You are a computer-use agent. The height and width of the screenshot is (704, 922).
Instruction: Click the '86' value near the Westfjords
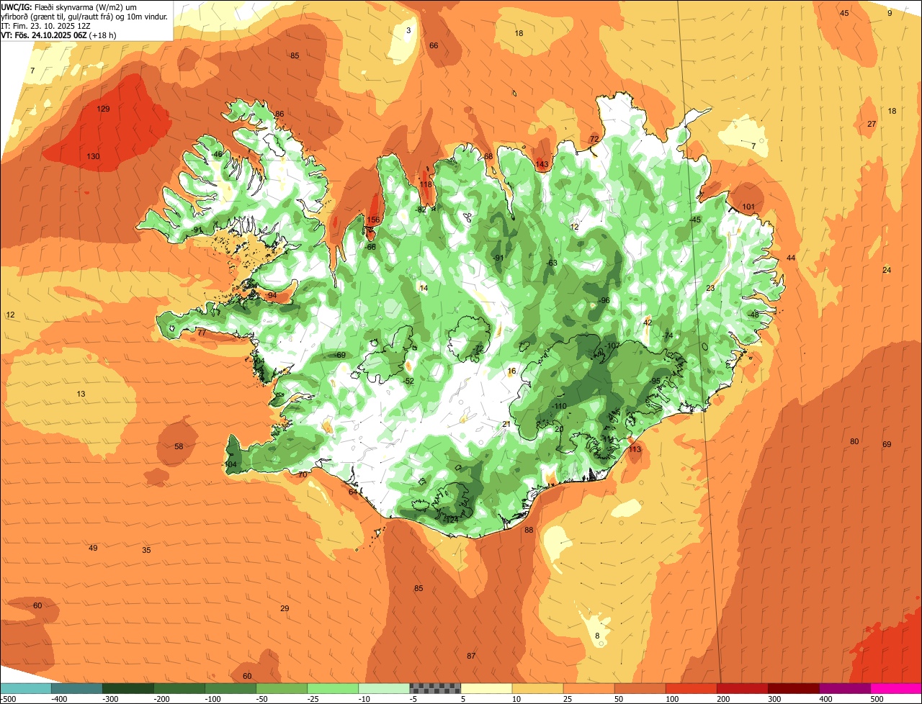279,114
